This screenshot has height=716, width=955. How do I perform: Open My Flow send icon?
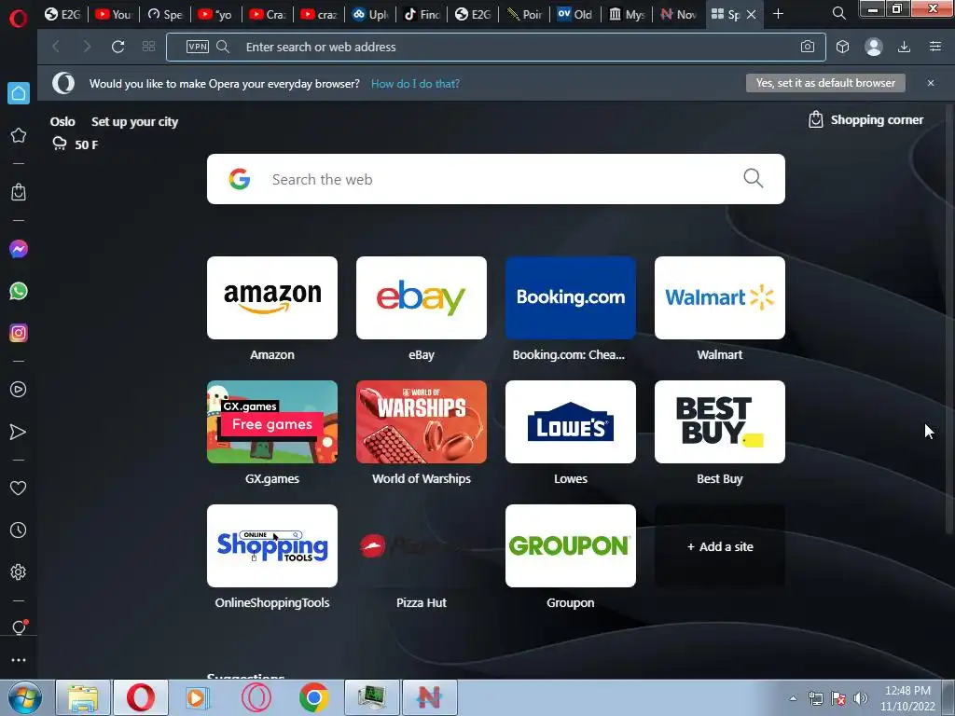coord(19,432)
